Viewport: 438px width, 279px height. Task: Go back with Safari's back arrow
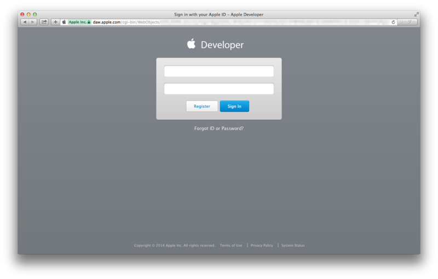coord(25,22)
